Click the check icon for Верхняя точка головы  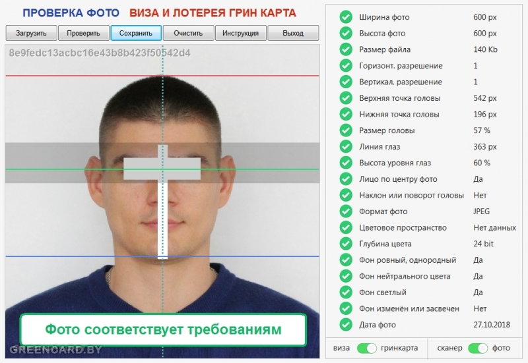tap(346, 98)
